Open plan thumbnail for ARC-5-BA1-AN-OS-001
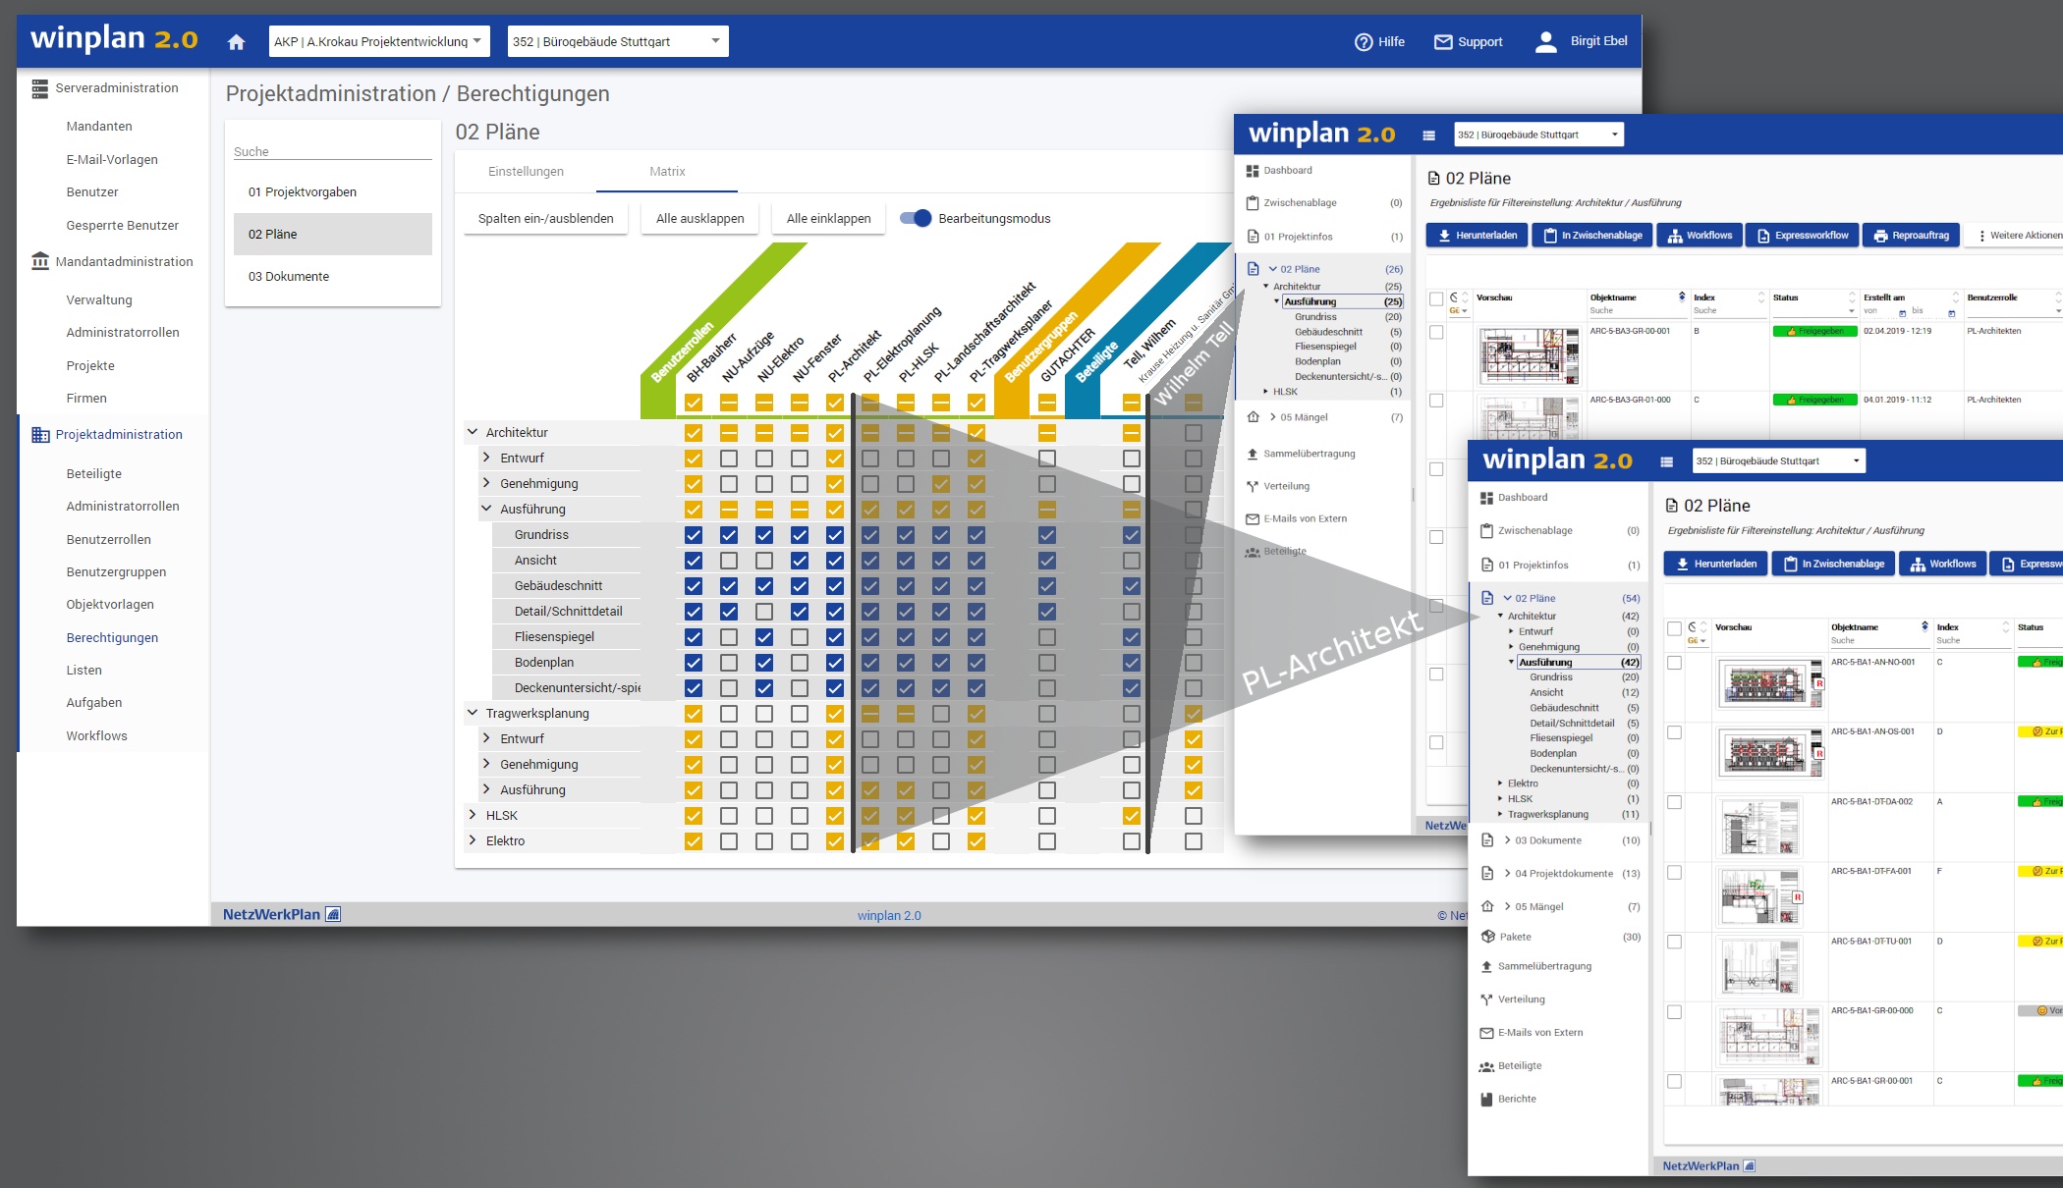The width and height of the screenshot is (2063, 1188). click(1770, 754)
